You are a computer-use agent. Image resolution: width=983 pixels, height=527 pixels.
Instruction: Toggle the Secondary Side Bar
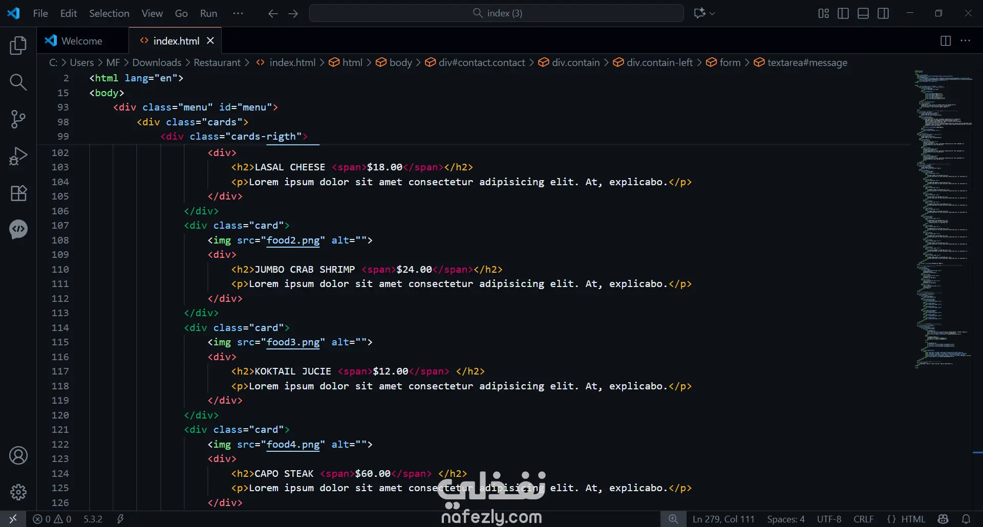883,13
